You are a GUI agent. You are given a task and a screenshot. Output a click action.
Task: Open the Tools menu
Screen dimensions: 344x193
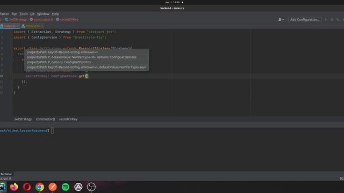24,14
